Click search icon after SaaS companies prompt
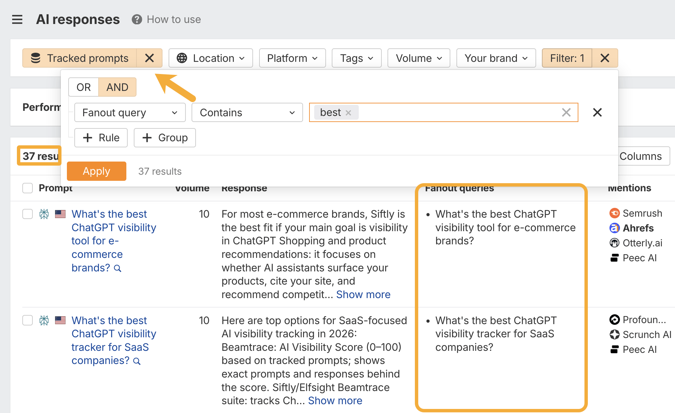 (137, 361)
